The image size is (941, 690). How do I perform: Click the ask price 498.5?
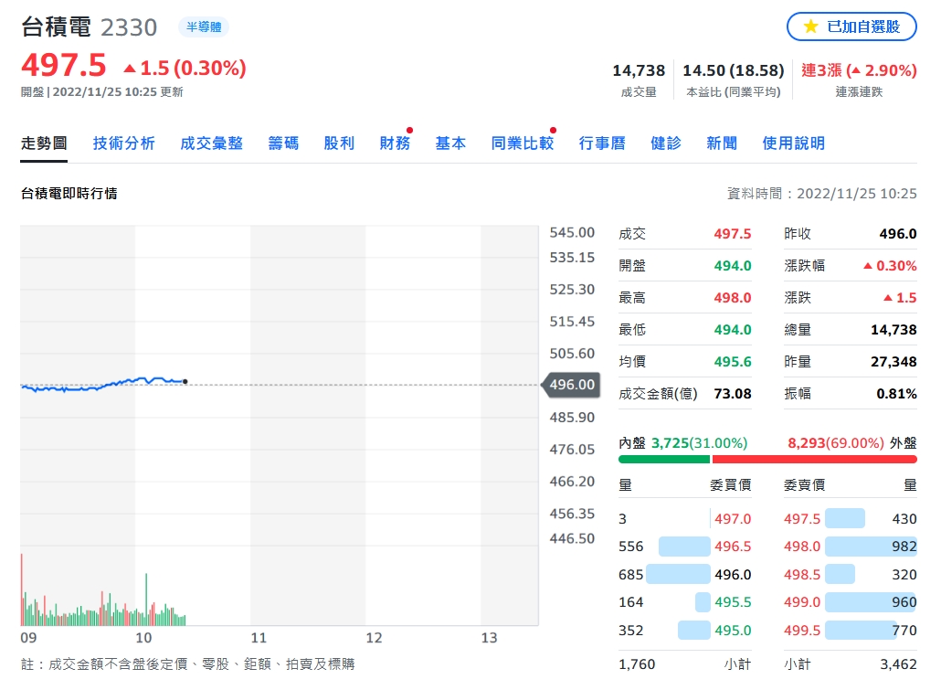point(802,575)
